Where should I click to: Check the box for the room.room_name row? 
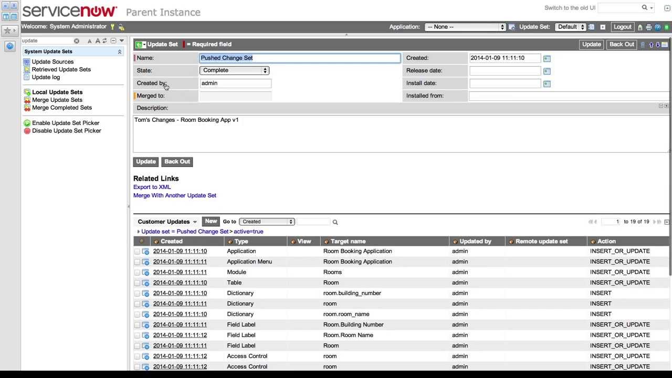pos(138,314)
